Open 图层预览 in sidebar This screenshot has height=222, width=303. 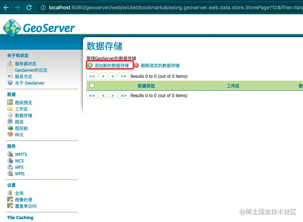click(x=24, y=102)
